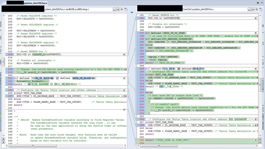
Task: Click left line number 218 gutter
Action: [10, 69]
